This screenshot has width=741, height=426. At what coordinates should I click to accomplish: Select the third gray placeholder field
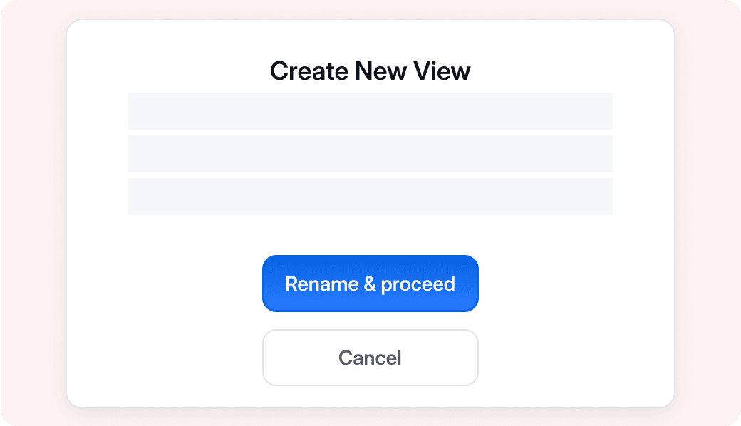click(370, 197)
